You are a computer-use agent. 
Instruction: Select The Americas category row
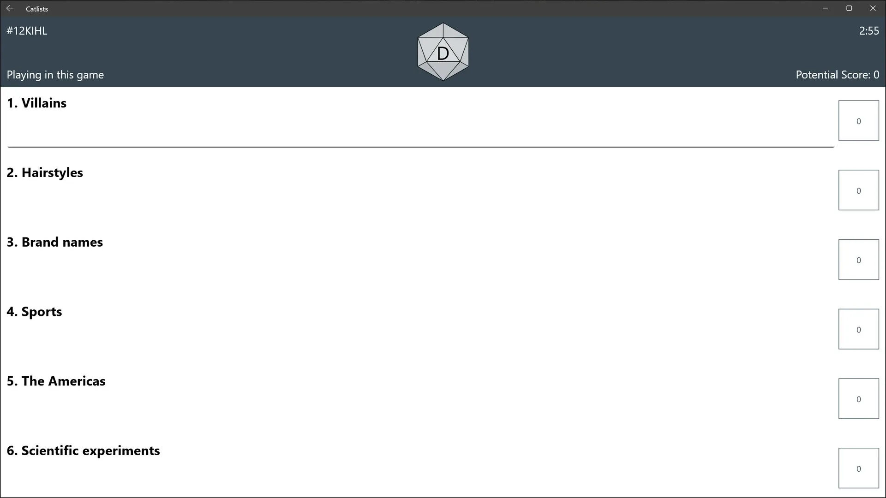421,399
